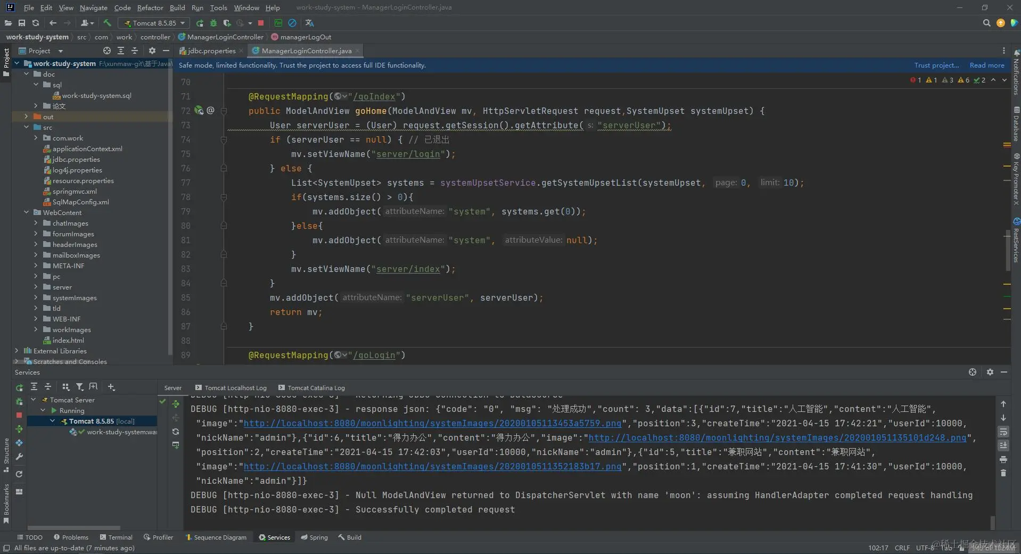Build the project with the hammer icon

point(107,23)
